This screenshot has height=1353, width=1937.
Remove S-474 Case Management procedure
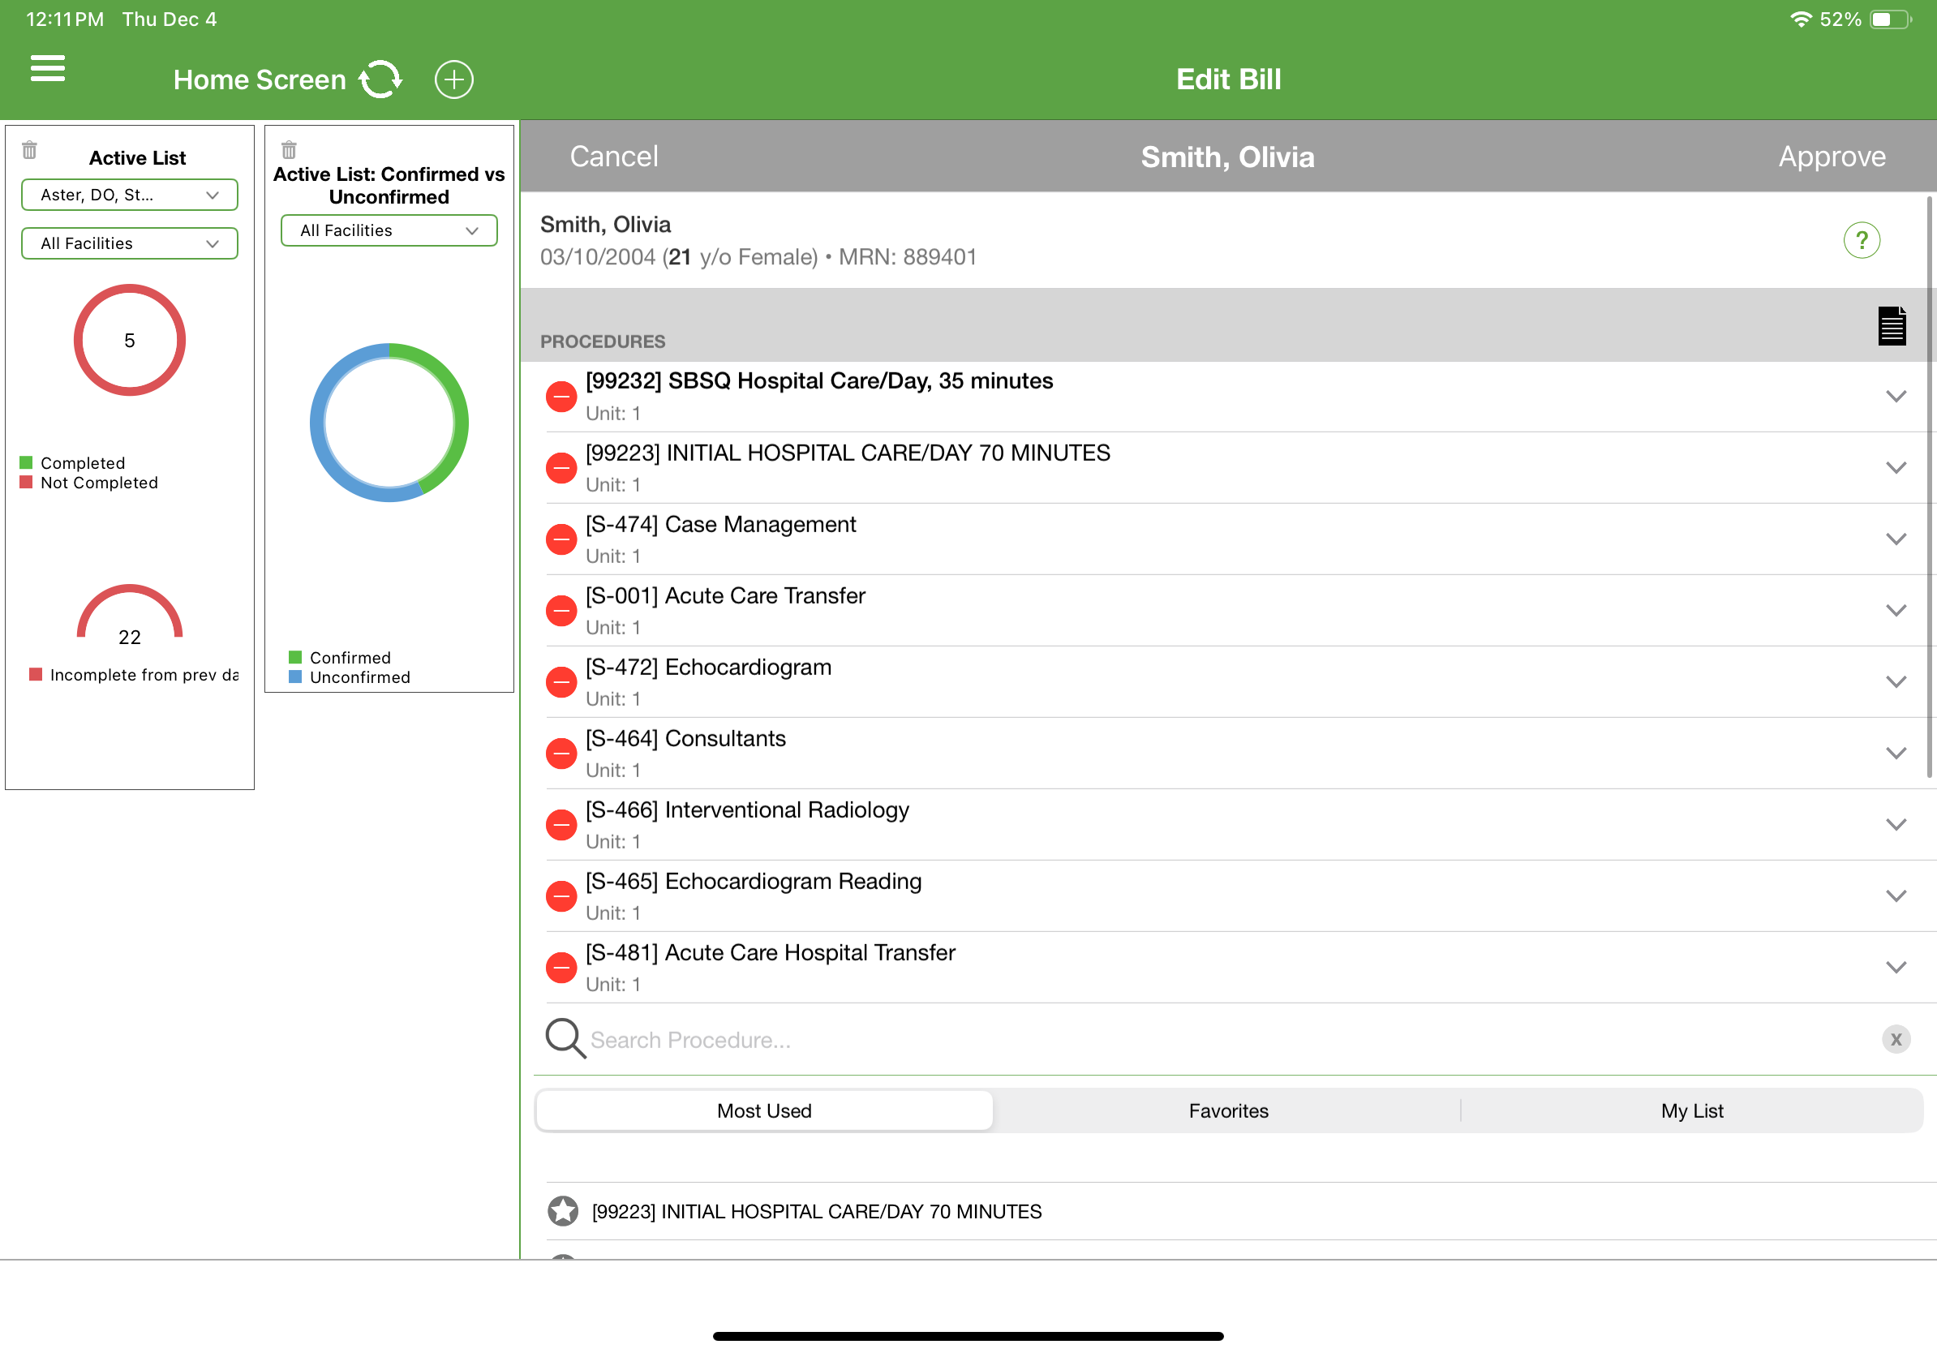[x=561, y=539]
